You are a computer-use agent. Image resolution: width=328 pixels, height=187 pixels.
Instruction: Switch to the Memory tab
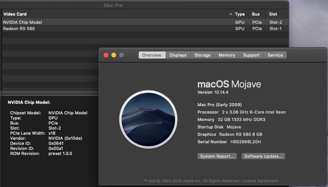[x=227, y=55]
